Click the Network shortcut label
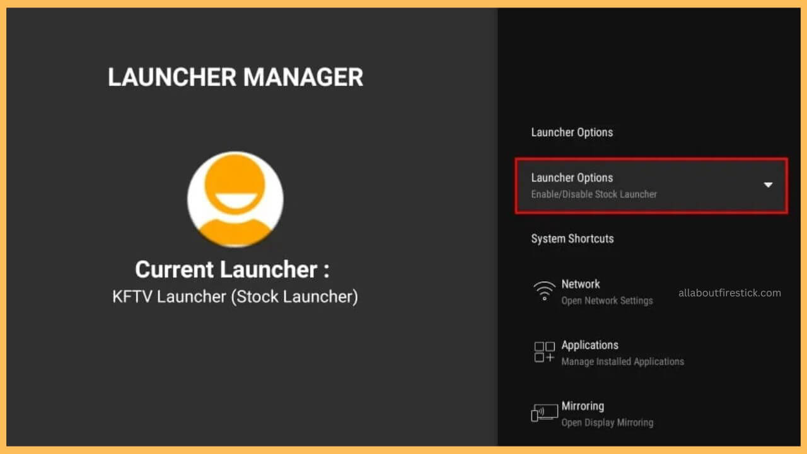 click(580, 284)
